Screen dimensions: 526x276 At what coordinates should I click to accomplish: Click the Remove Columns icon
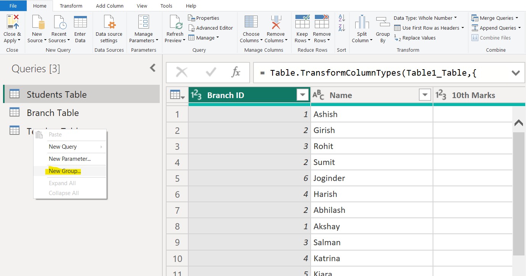pos(276,23)
